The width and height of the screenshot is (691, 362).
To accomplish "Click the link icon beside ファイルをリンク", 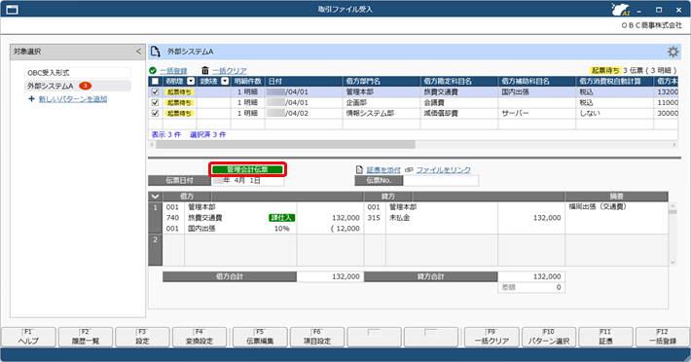I will tap(409, 169).
